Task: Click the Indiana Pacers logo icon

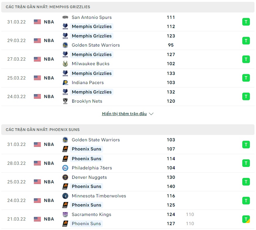Action: click(65, 83)
